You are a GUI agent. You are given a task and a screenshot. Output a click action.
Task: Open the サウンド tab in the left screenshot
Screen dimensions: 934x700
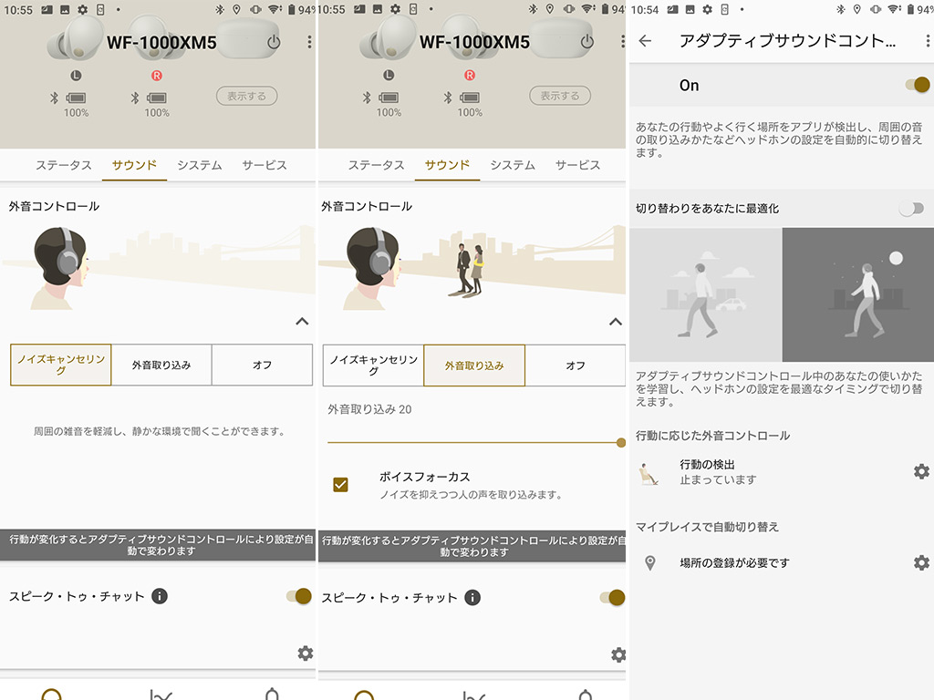pyautogui.click(x=134, y=165)
